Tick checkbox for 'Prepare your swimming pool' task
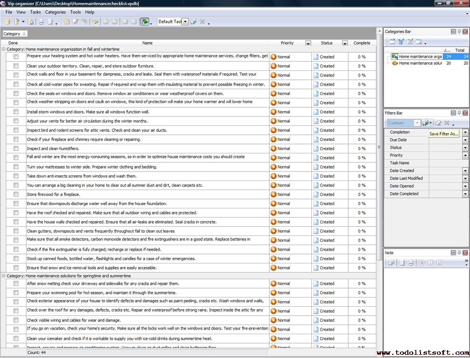Screen dimensions: 470x358 (x=16, y=293)
